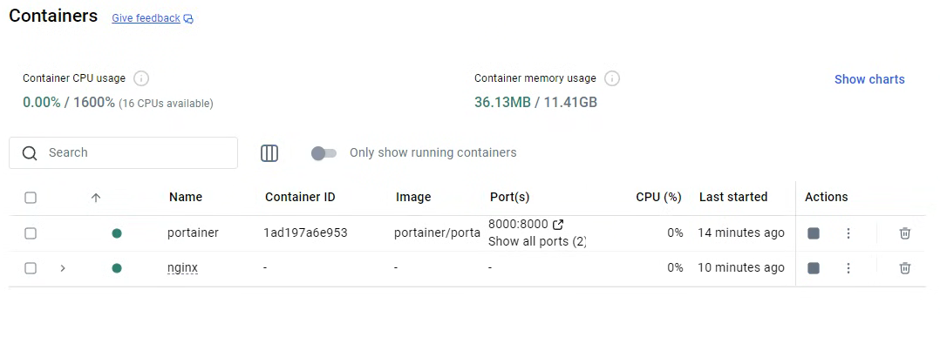This screenshot has width=940, height=337.
Task: Sort by the Name column header
Action: tap(186, 197)
